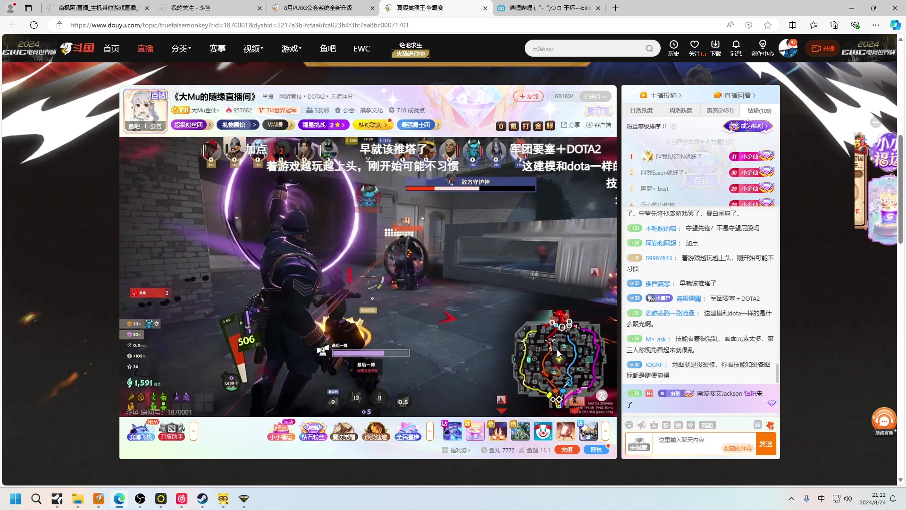
Task: Toggle the 梗 option in chat toolbar
Action: (678, 425)
